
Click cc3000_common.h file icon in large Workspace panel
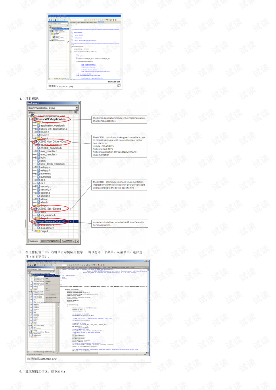coord(39,148)
